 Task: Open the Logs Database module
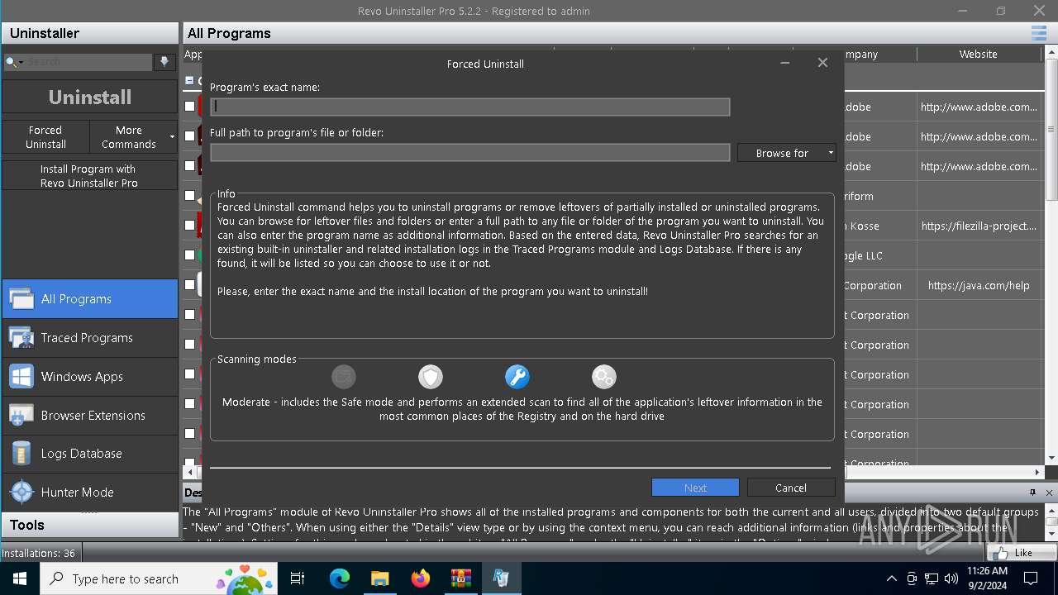[89, 454]
